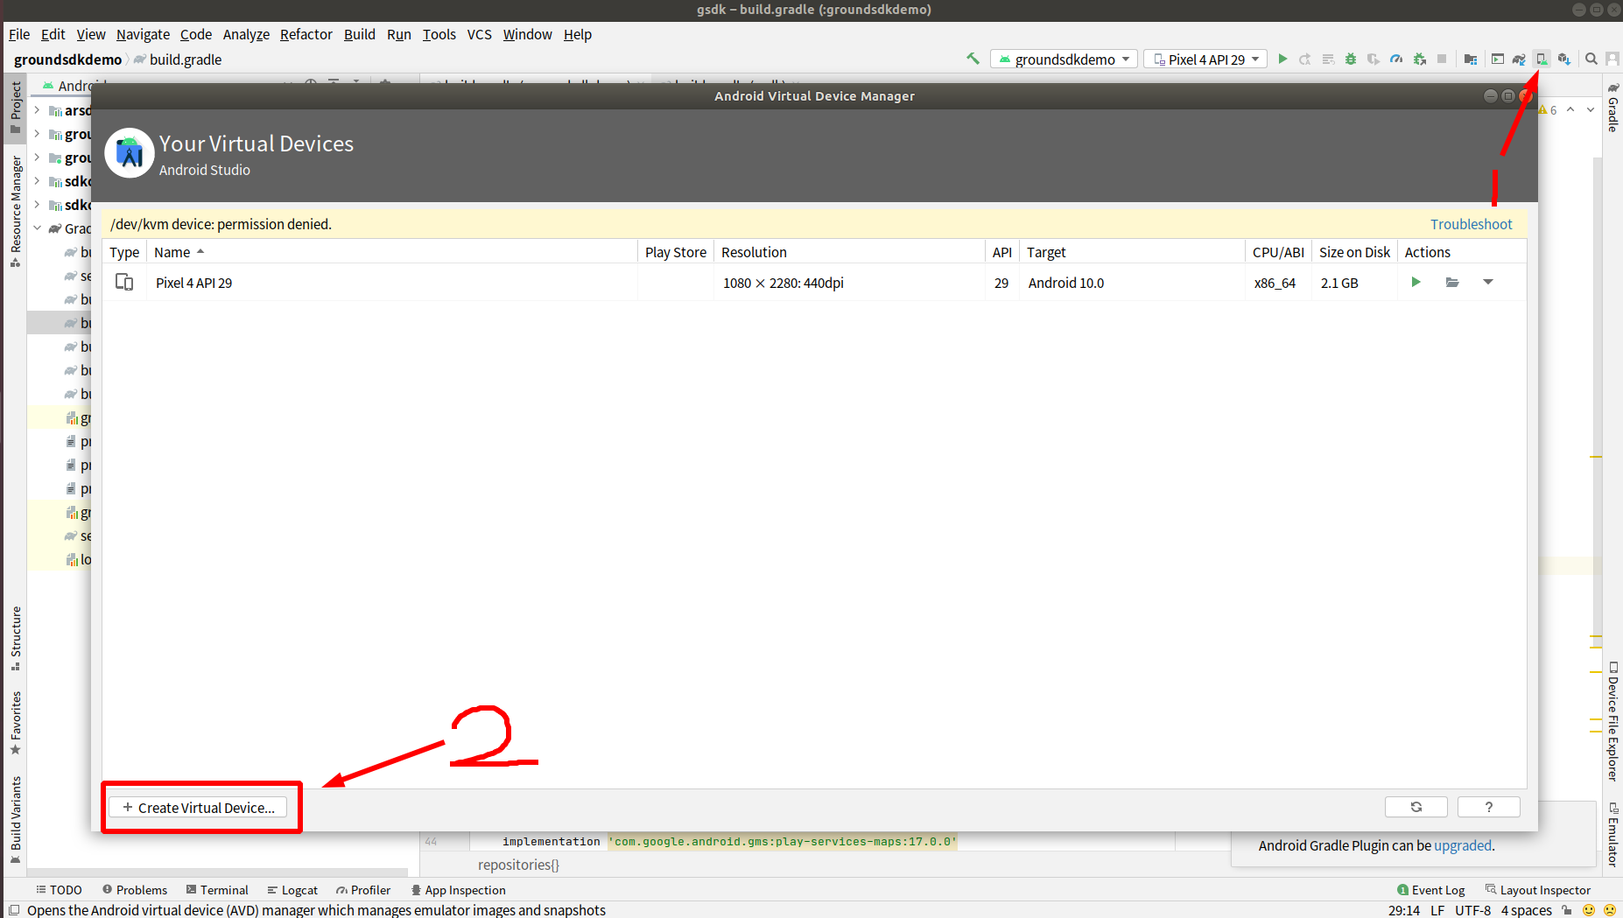Click Attach Debugger to Android Process icon
This screenshot has width=1623, height=918.
point(1419,59)
